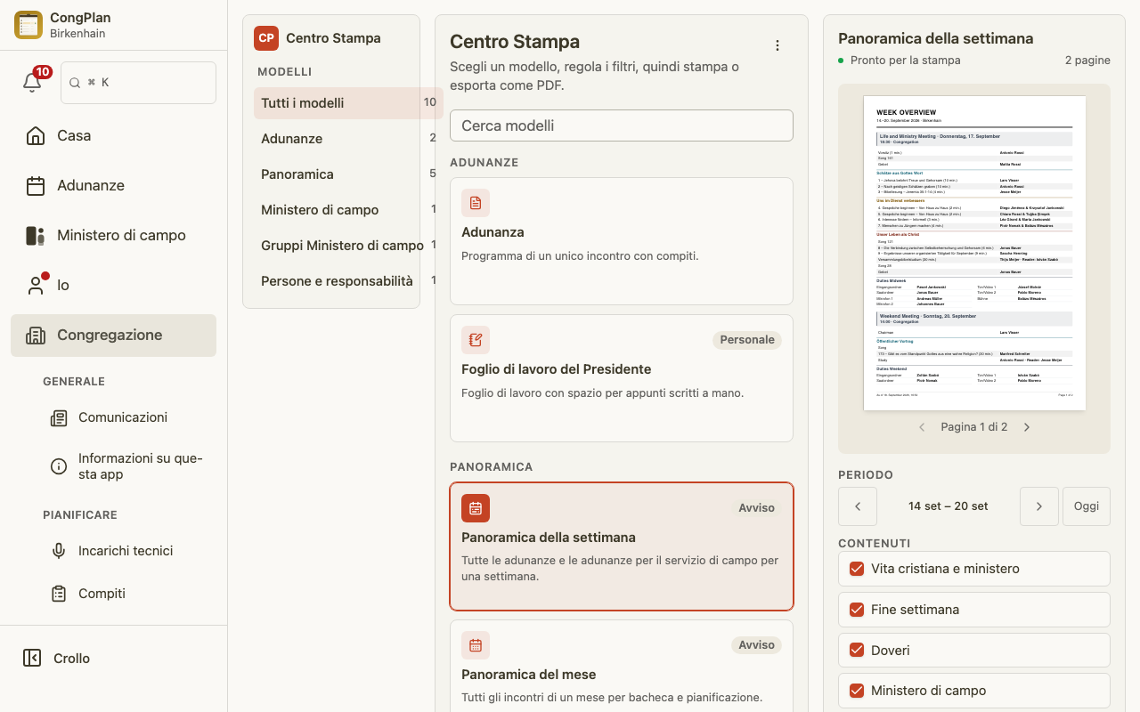Screen dimensions: 1140x712
Task: Open the Io person icon
Action: pos(36,285)
